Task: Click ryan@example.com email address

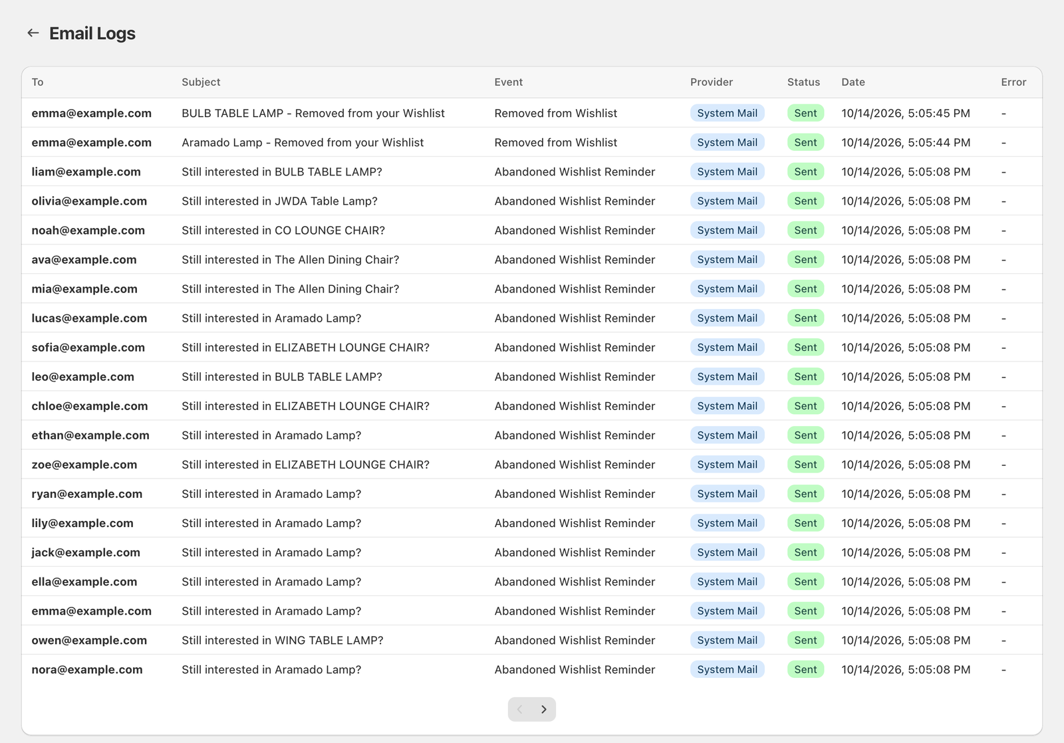Action: 87,493
